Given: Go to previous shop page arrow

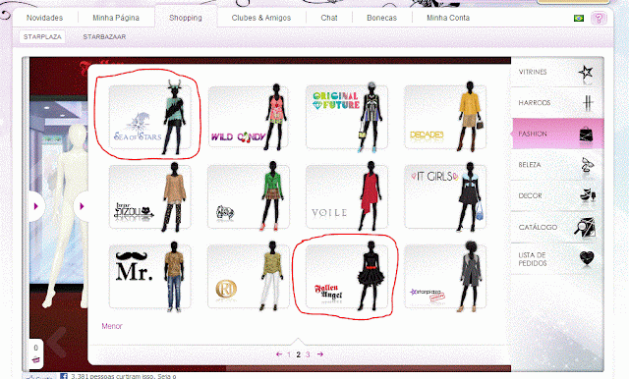Looking at the screenshot, I should pos(279,354).
